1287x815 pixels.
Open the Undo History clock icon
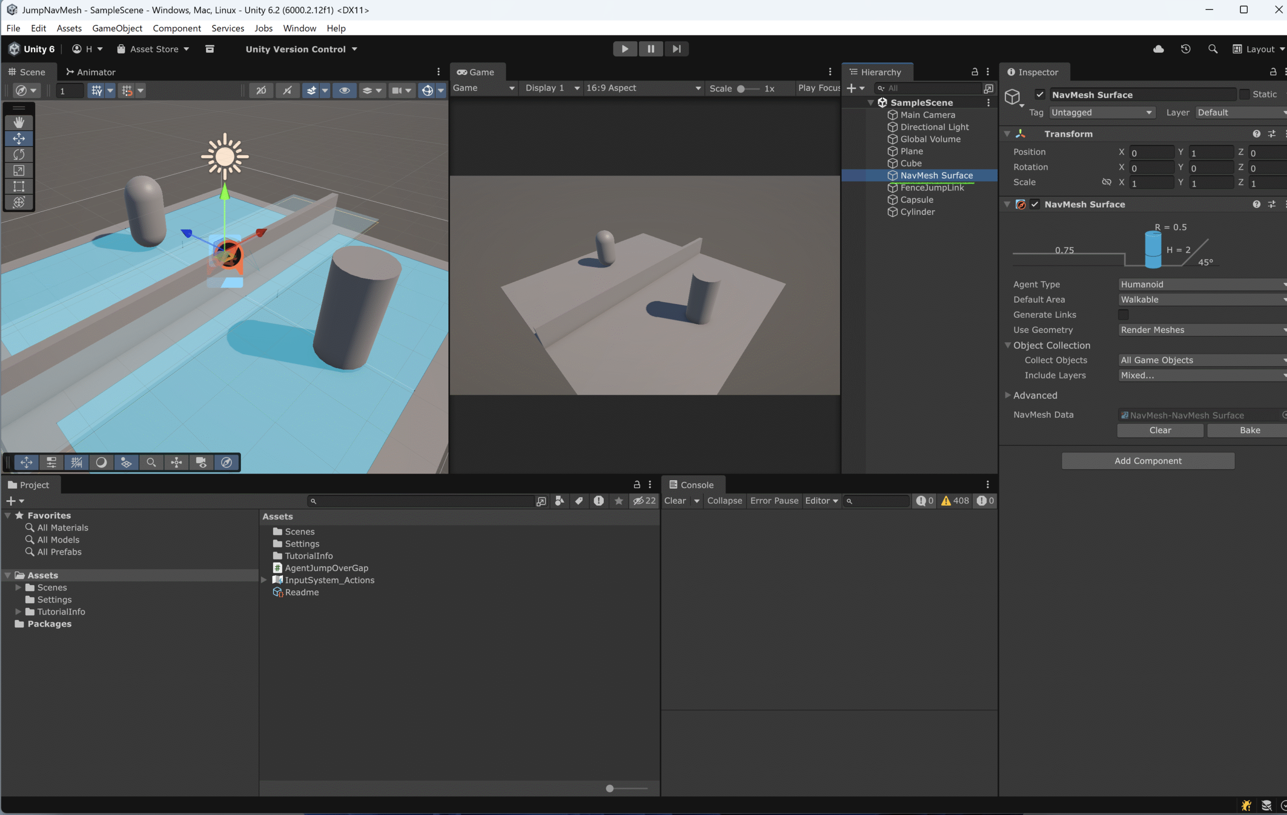[x=1185, y=49]
